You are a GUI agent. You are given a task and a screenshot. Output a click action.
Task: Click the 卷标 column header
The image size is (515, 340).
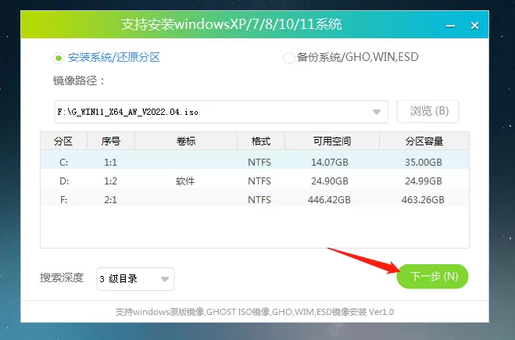tap(186, 141)
